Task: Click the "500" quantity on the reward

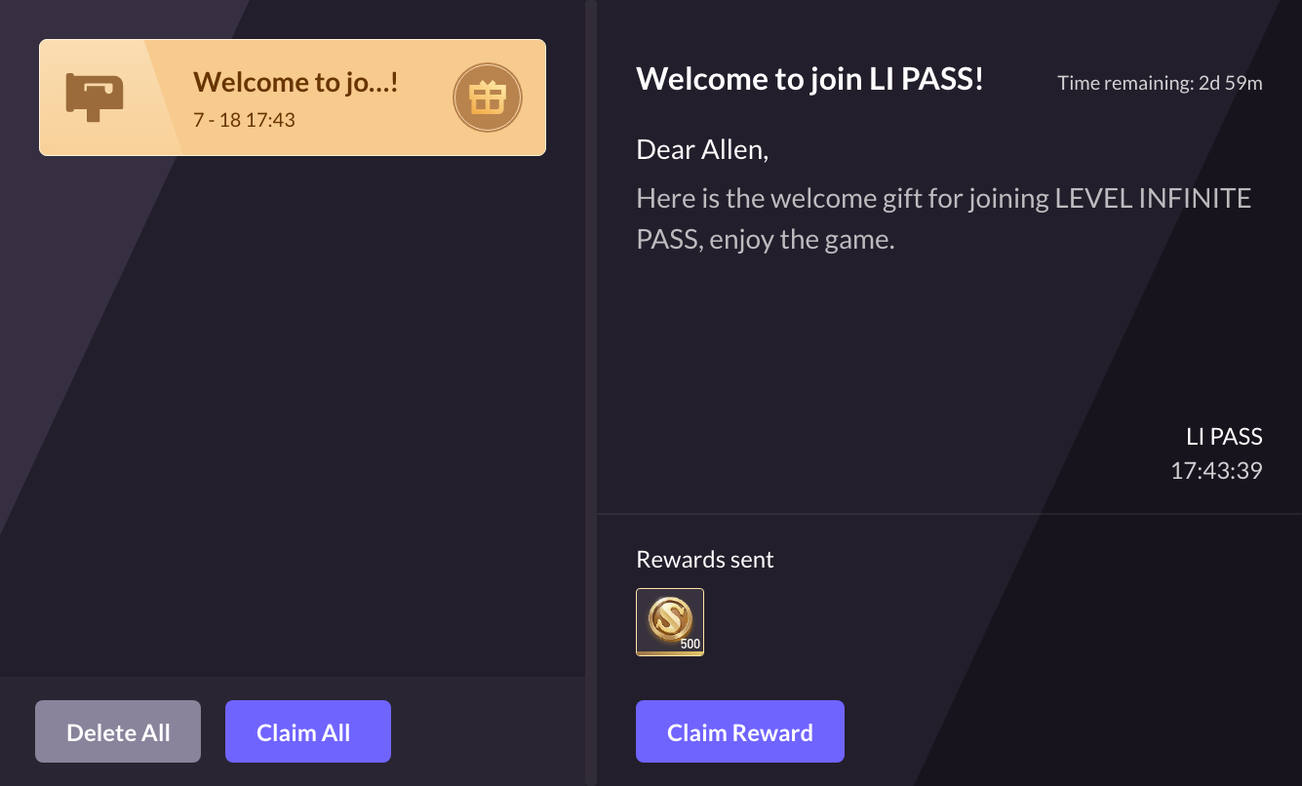Action: click(690, 644)
